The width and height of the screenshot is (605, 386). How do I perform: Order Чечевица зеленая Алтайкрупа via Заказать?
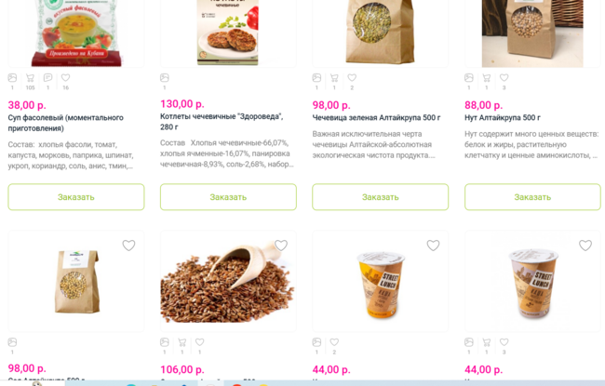(381, 197)
